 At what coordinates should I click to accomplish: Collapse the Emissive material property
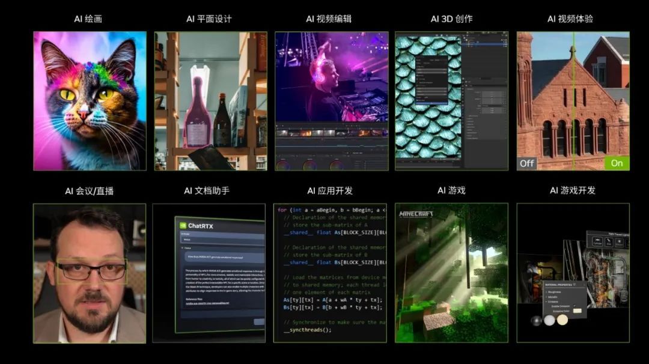coord(552,302)
